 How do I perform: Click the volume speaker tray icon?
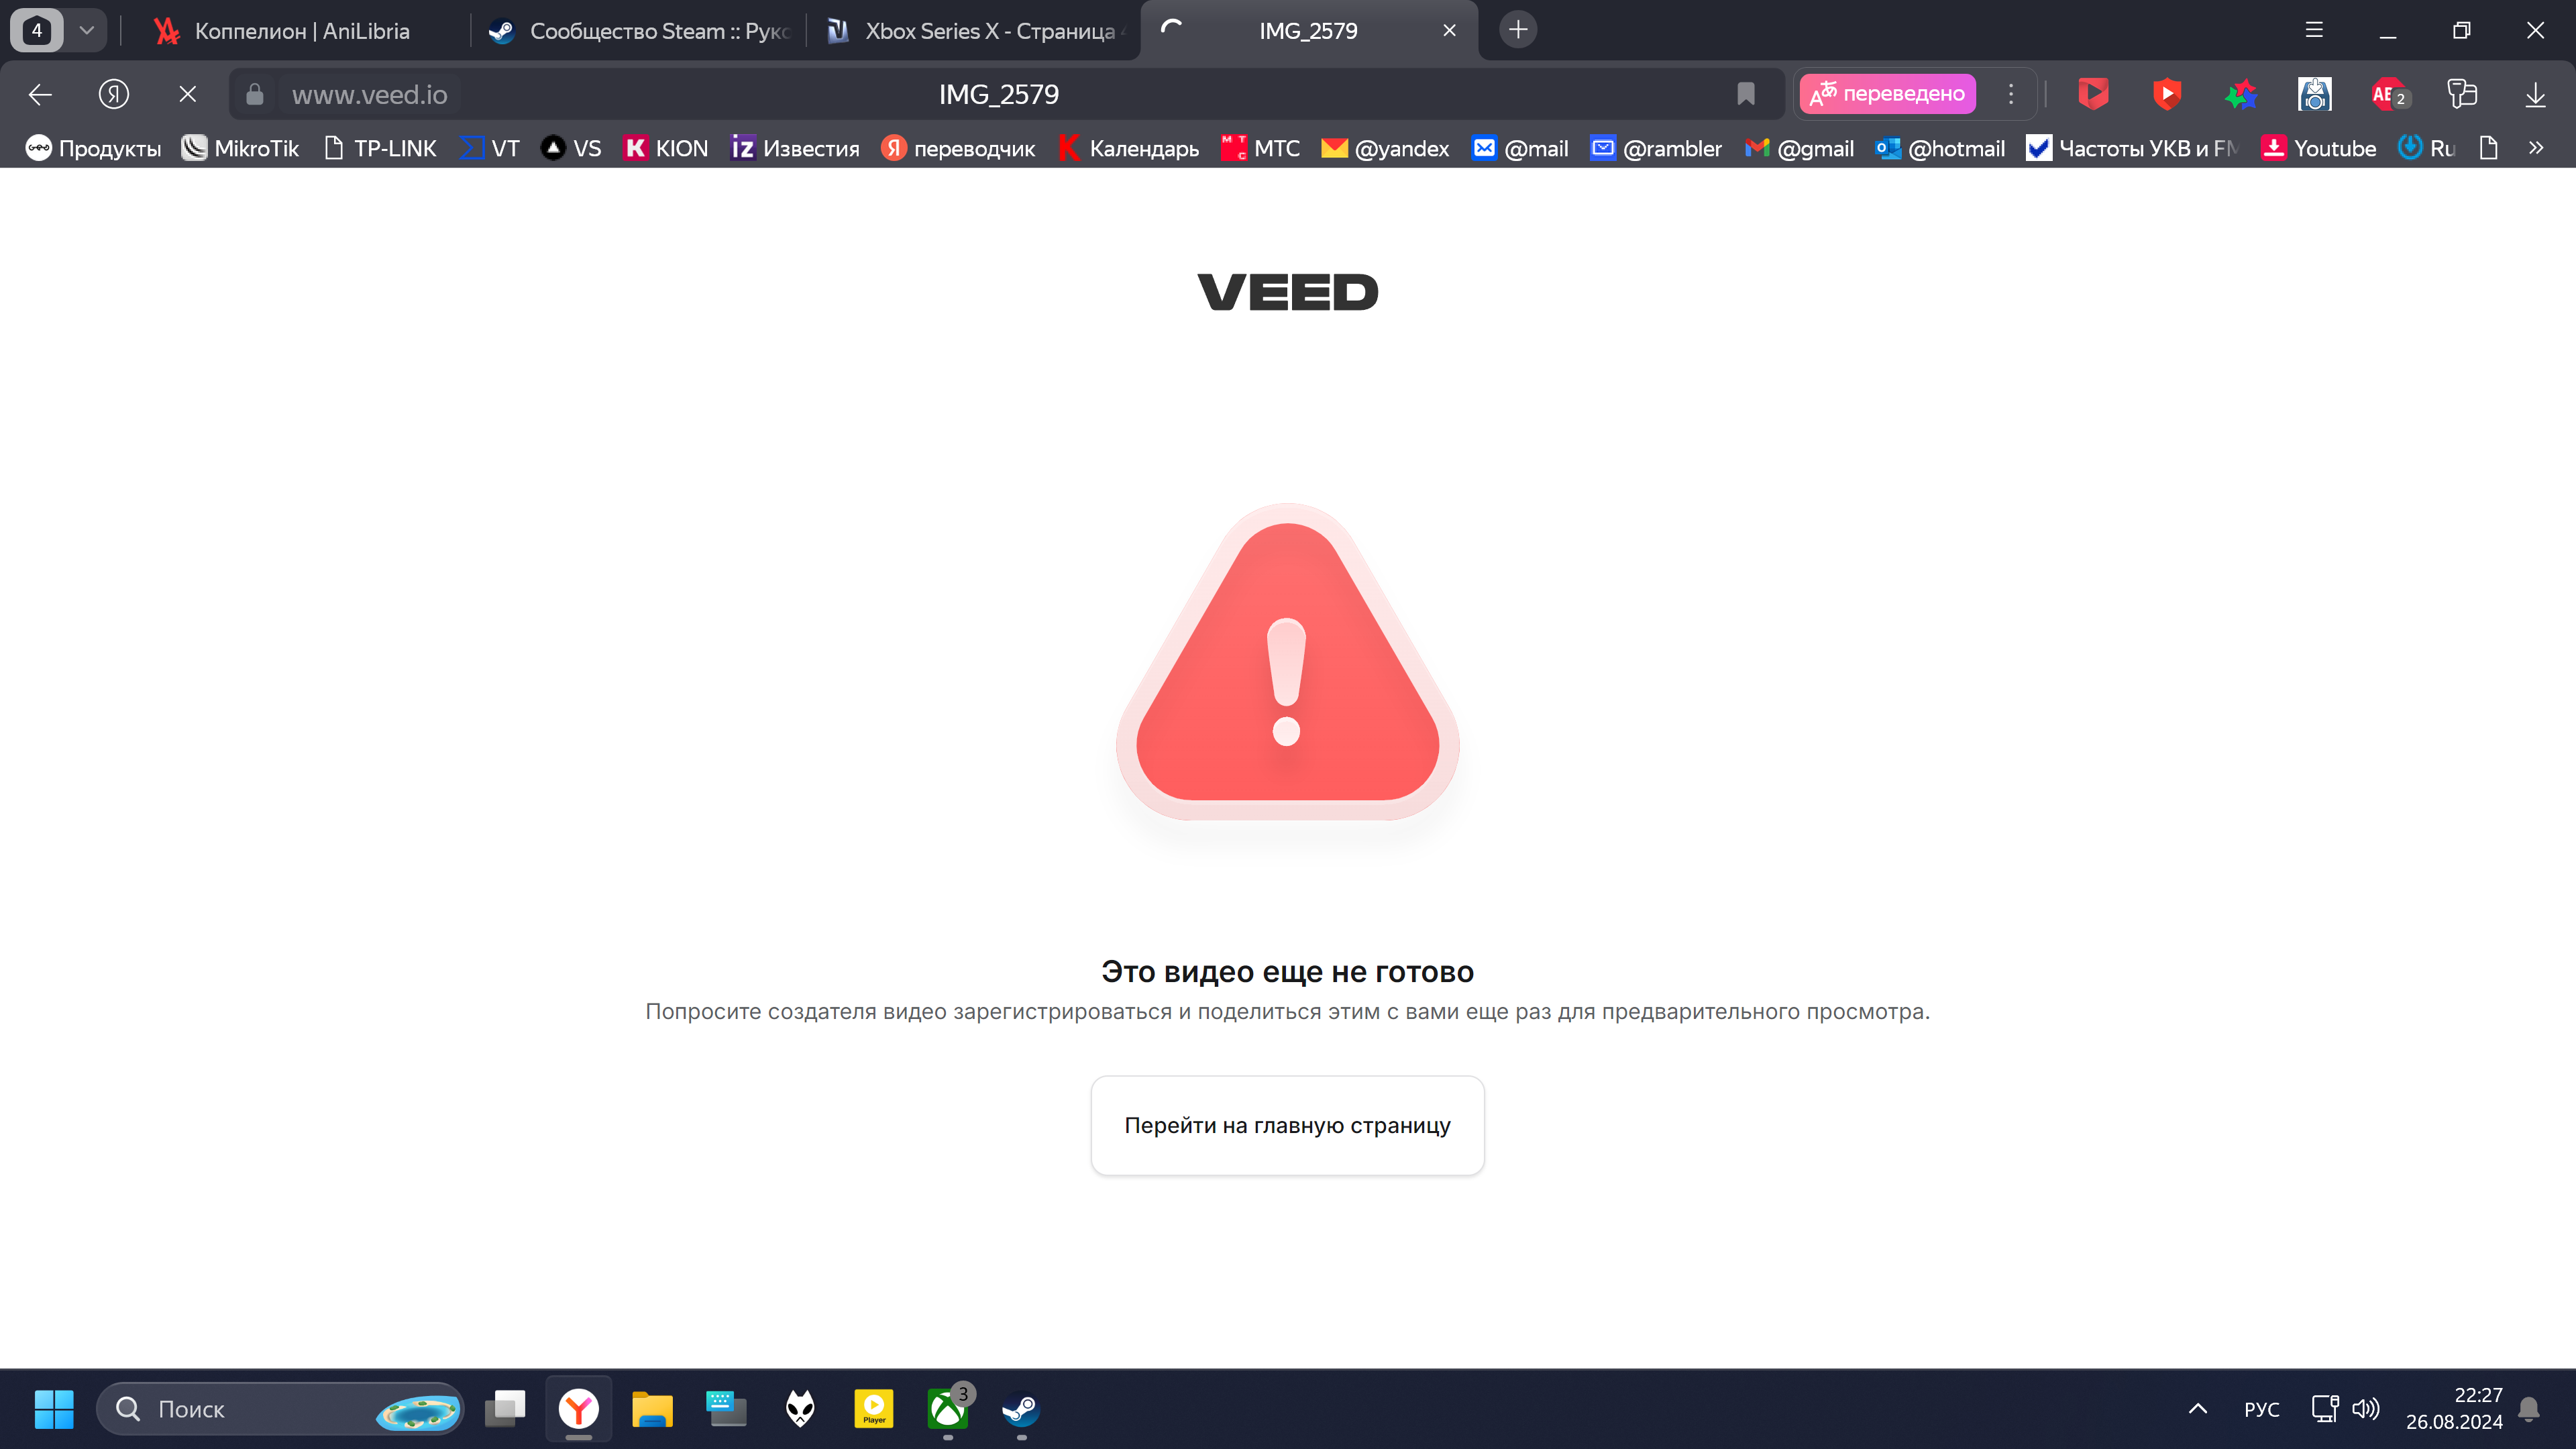coord(2366,1409)
